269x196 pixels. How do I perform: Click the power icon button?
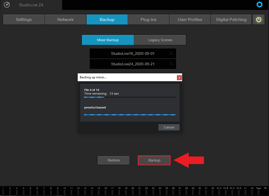259,20
